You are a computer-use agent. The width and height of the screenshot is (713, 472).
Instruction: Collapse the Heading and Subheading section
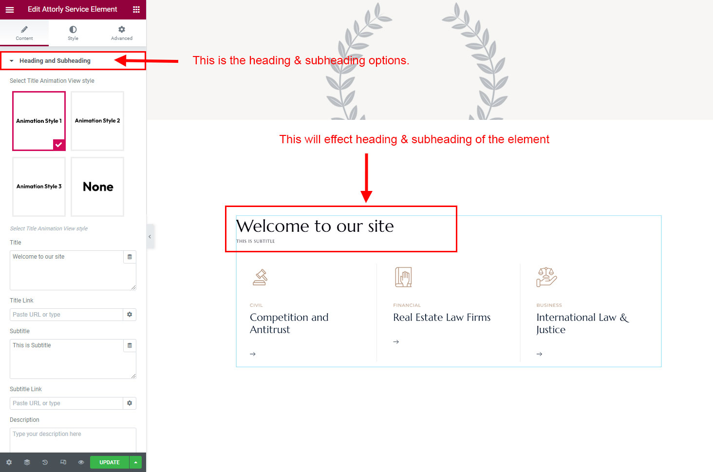coord(55,61)
